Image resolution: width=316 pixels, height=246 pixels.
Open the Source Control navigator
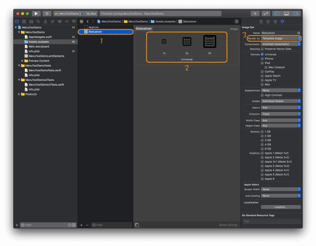click(24, 22)
